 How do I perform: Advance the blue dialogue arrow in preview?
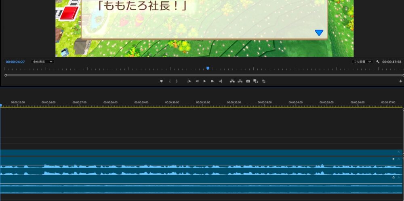[x=319, y=33]
